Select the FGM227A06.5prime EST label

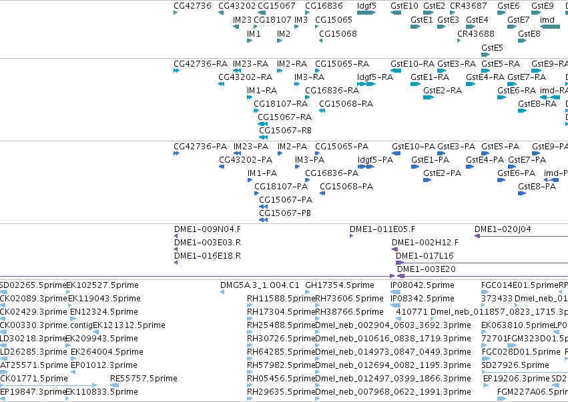click(x=533, y=392)
